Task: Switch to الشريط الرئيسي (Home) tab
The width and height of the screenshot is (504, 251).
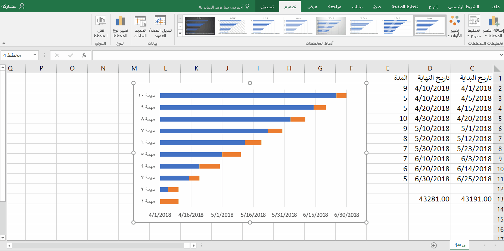Action: [x=463, y=7]
